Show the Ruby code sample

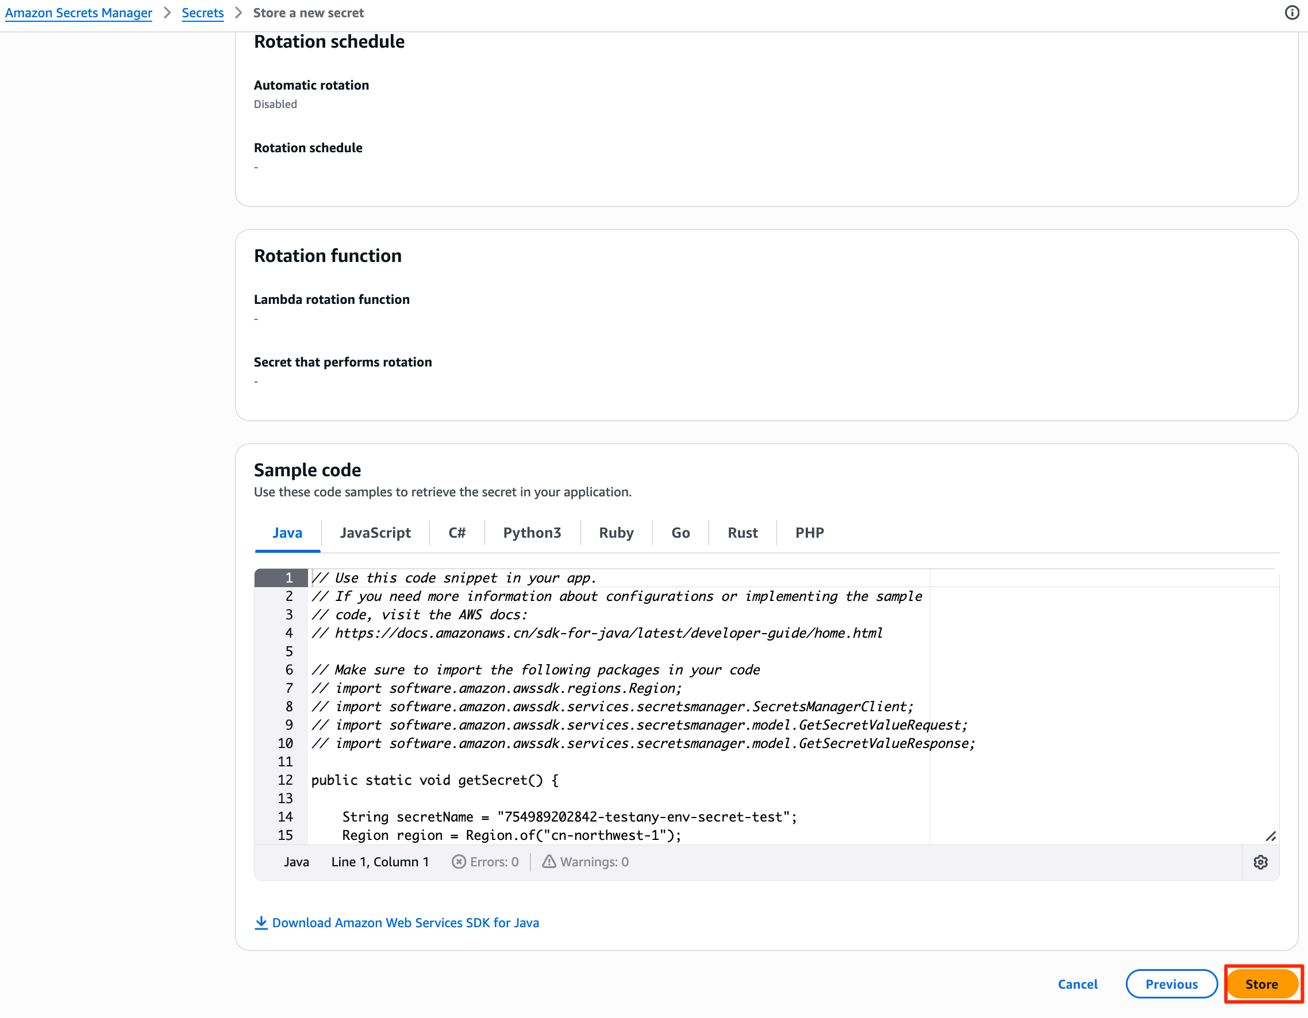tap(615, 533)
